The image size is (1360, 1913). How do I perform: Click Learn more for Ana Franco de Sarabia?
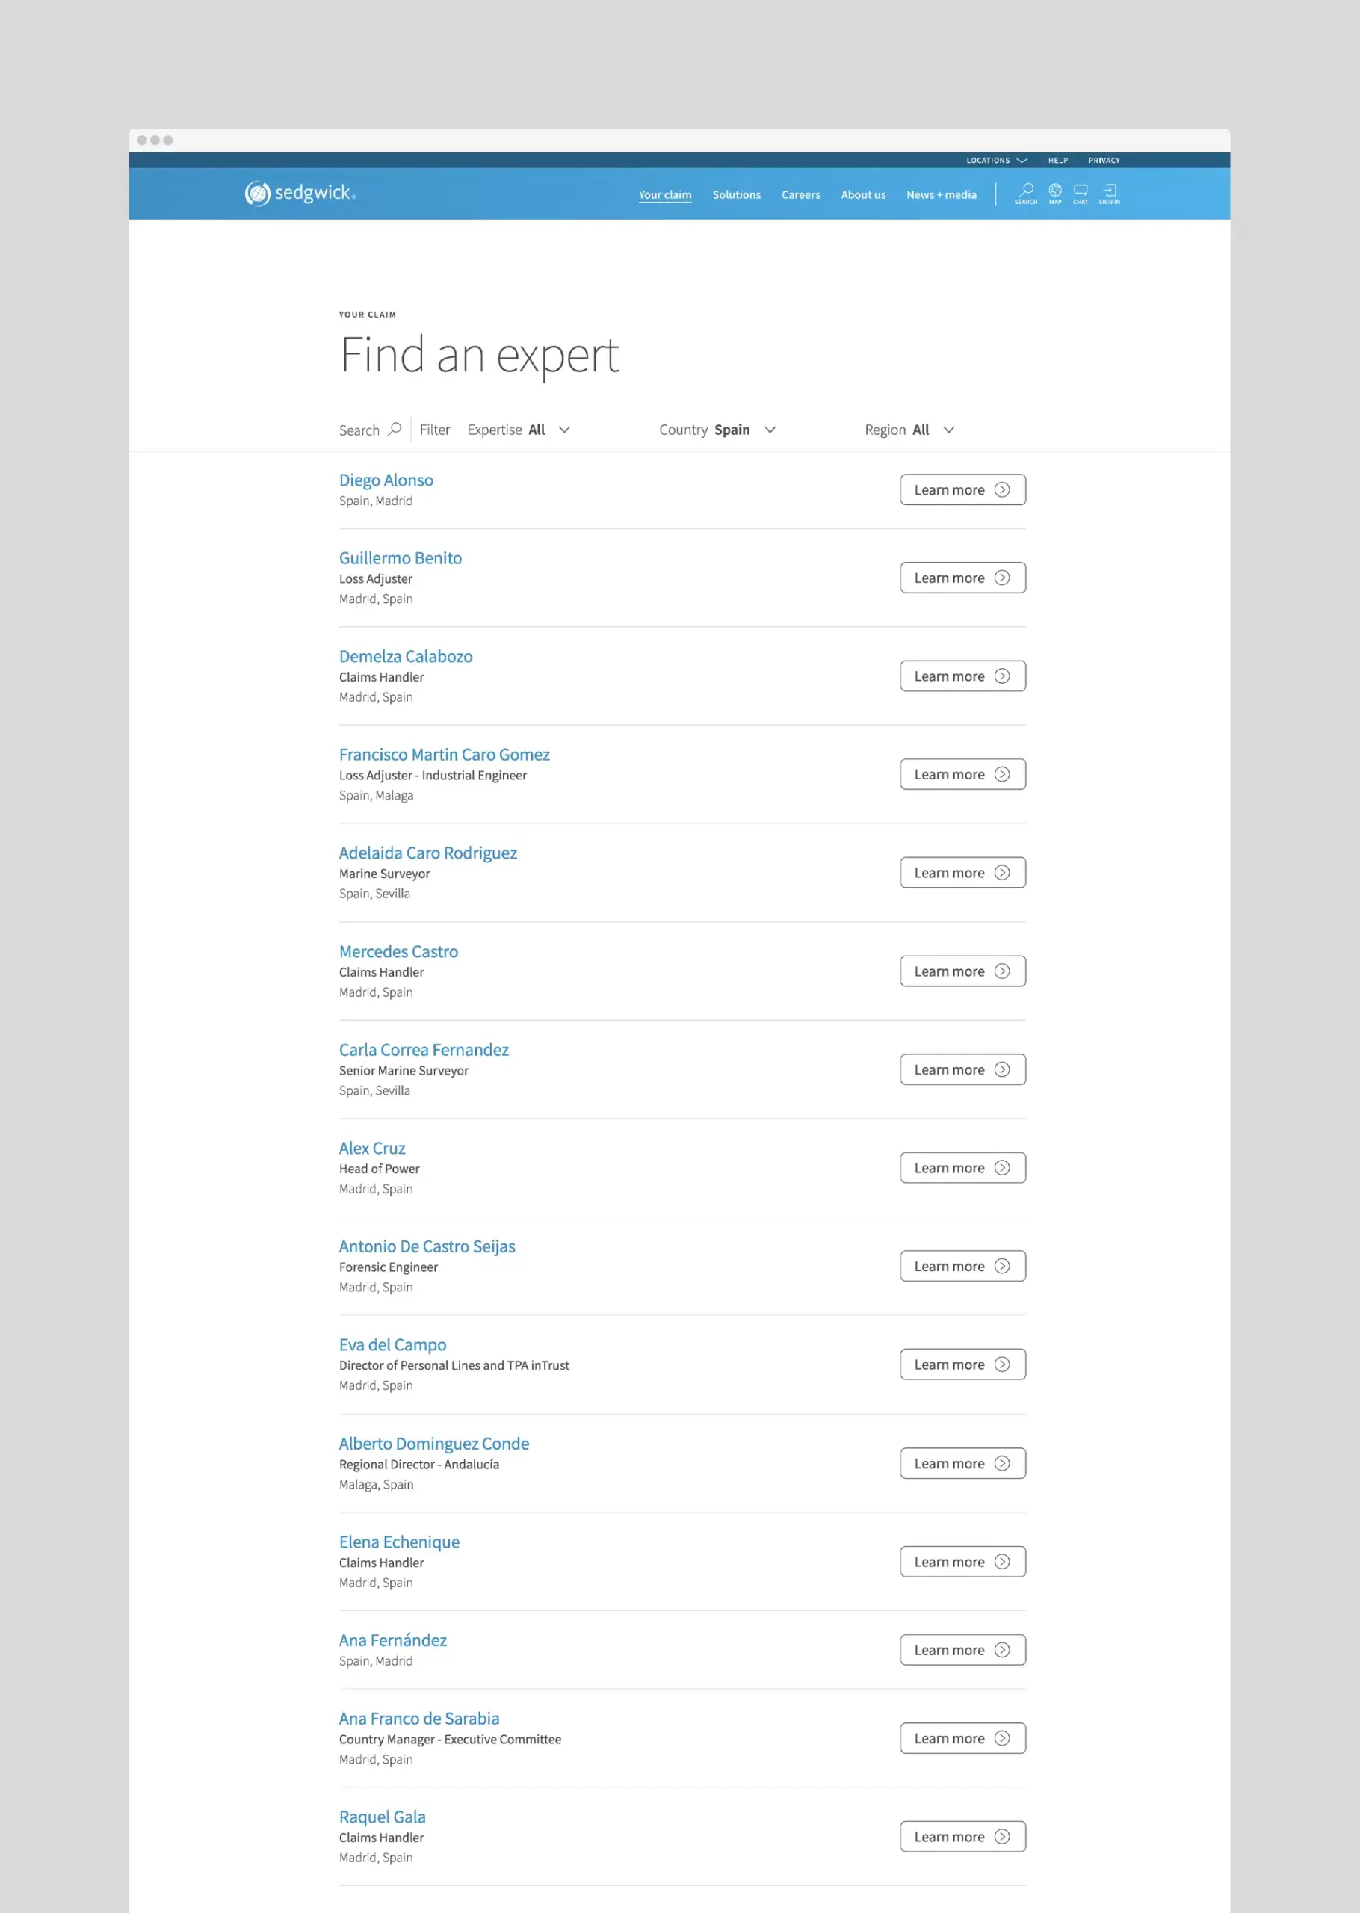(x=963, y=1738)
